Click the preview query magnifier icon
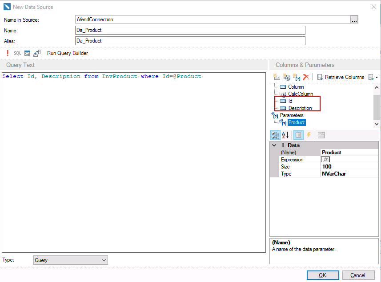Screen dimensions: 381x282 point(27,53)
